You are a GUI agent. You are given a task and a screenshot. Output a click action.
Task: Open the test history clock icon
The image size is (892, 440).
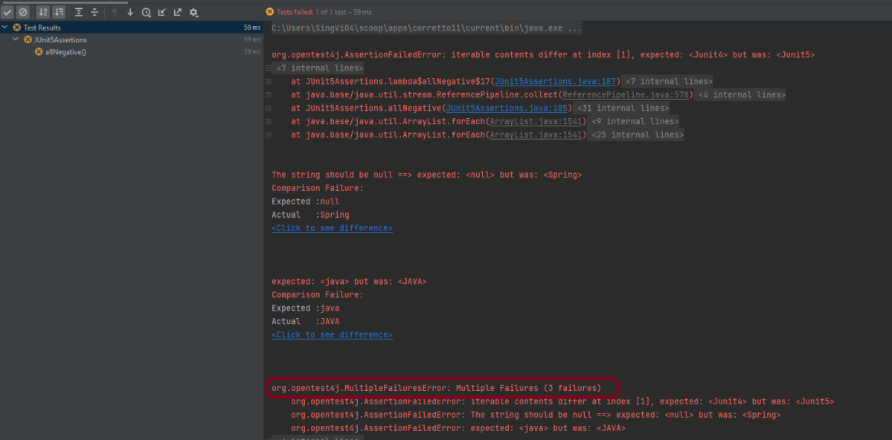(x=146, y=12)
